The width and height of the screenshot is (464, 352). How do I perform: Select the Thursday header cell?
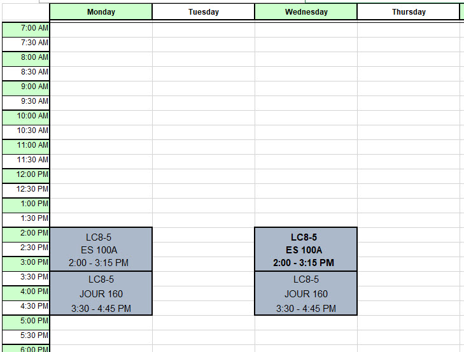409,12
